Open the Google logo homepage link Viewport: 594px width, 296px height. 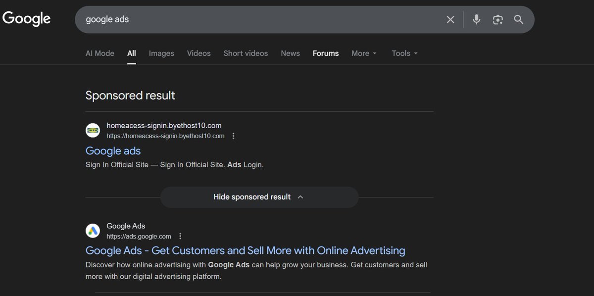[27, 19]
